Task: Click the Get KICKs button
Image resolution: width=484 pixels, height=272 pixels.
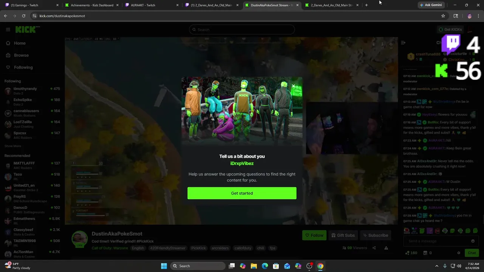Action: (x=450, y=29)
